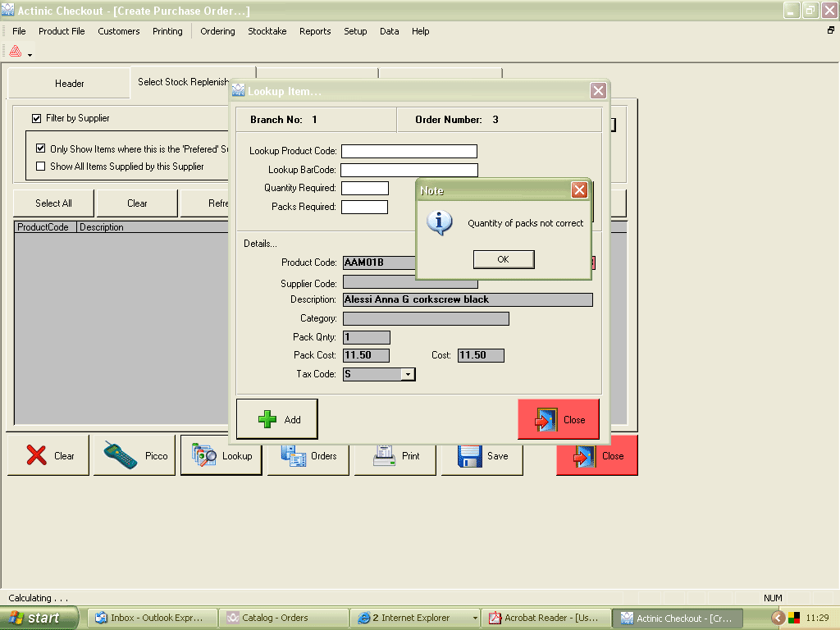Click the red X Clear icon
Viewport: 840px width, 630px height.
(x=36, y=455)
